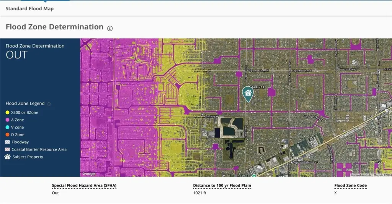Viewport: 392px width, 204px height.
Task: Click the magenta A Zone legend dot
Action: 7,120
